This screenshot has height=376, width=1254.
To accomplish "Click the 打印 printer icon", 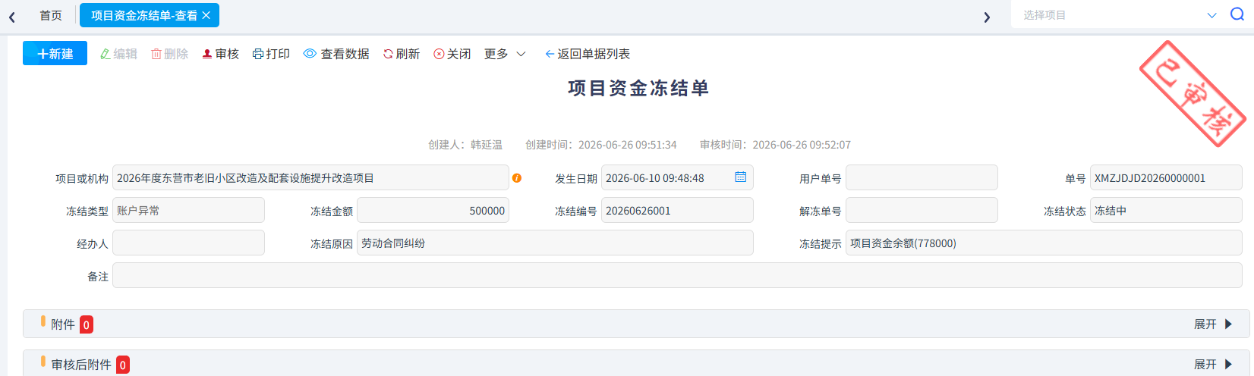I will [258, 54].
